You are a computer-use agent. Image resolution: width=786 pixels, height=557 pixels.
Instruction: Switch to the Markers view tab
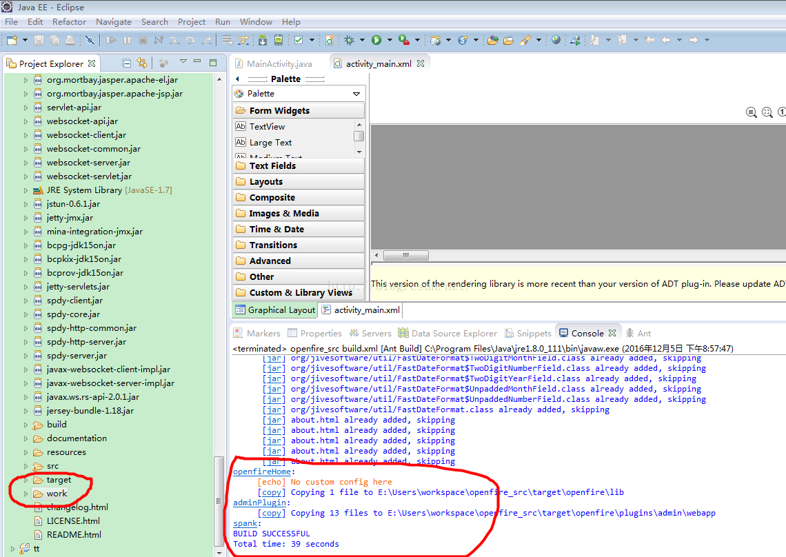click(x=257, y=334)
